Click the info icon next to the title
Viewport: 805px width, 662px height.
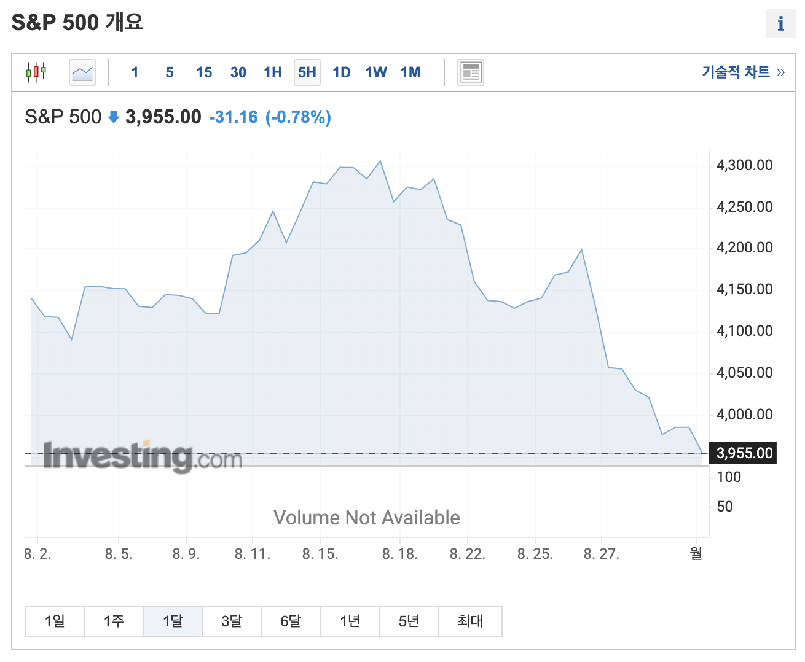click(780, 24)
